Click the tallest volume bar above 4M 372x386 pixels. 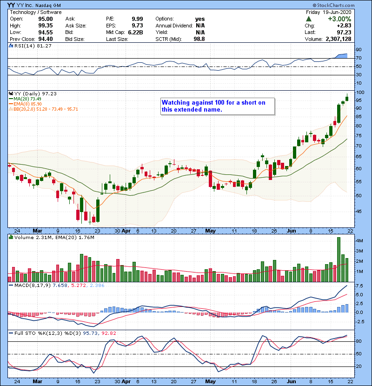click(339, 260)
